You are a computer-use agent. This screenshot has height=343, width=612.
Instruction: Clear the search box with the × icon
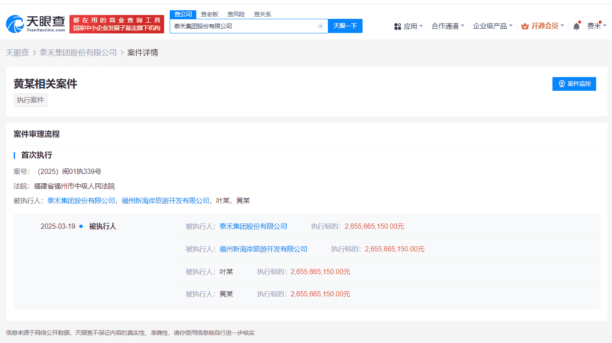(x=321, y=26)
